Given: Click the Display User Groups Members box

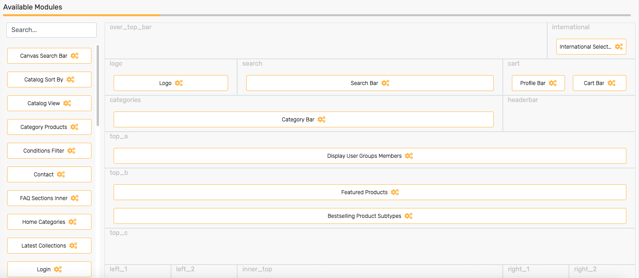Looking at the screenshot, I should [370, 156].
